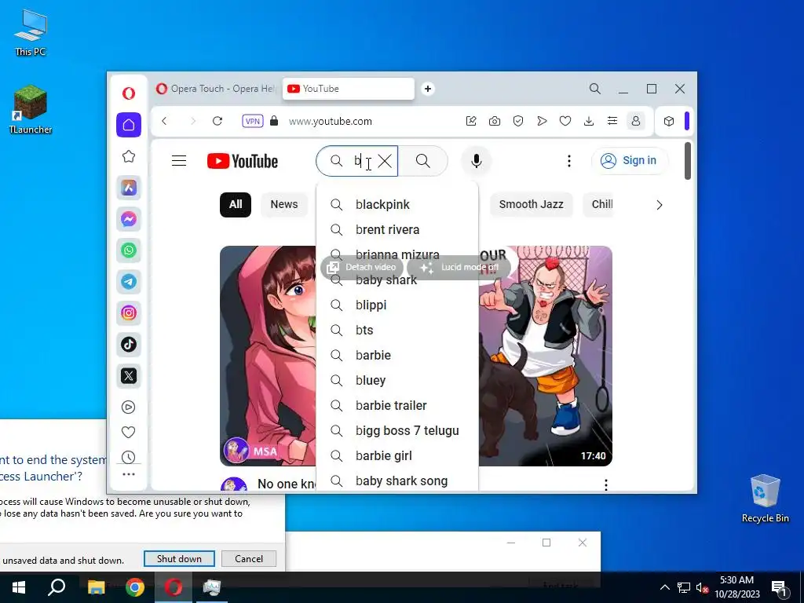Select the YouTube tab
804x603 pixels.
[x=349, y=89]
